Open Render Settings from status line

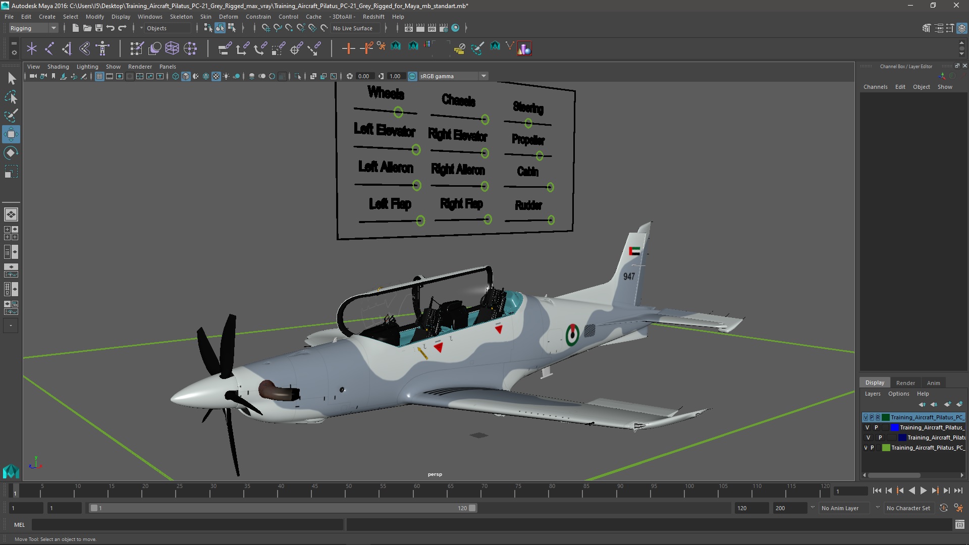pyautogui.click(x=444, y=28)
